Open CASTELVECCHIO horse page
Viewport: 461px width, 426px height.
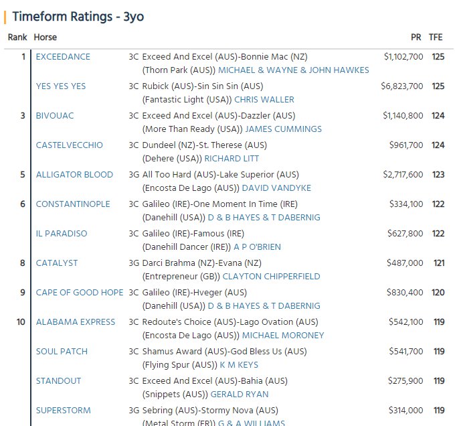click(70, 145)
